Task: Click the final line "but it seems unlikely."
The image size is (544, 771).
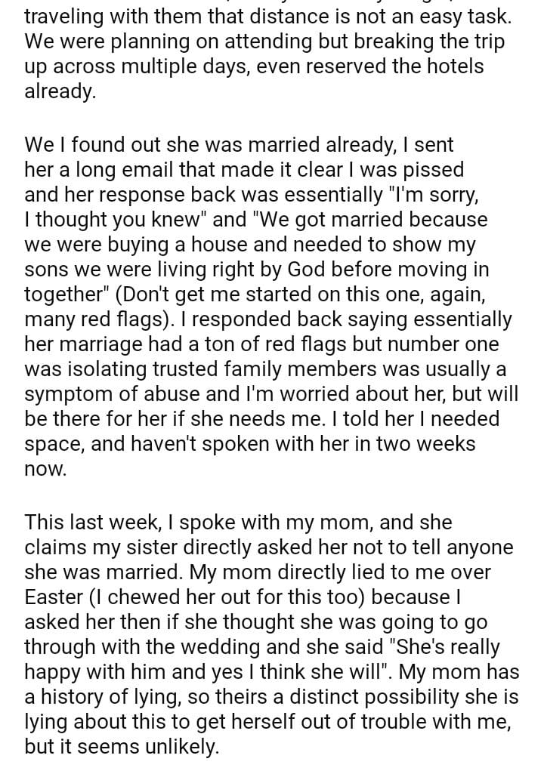Action: pos(121,748)
